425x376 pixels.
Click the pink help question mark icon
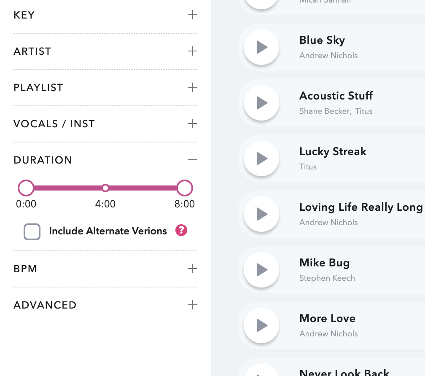181,231
